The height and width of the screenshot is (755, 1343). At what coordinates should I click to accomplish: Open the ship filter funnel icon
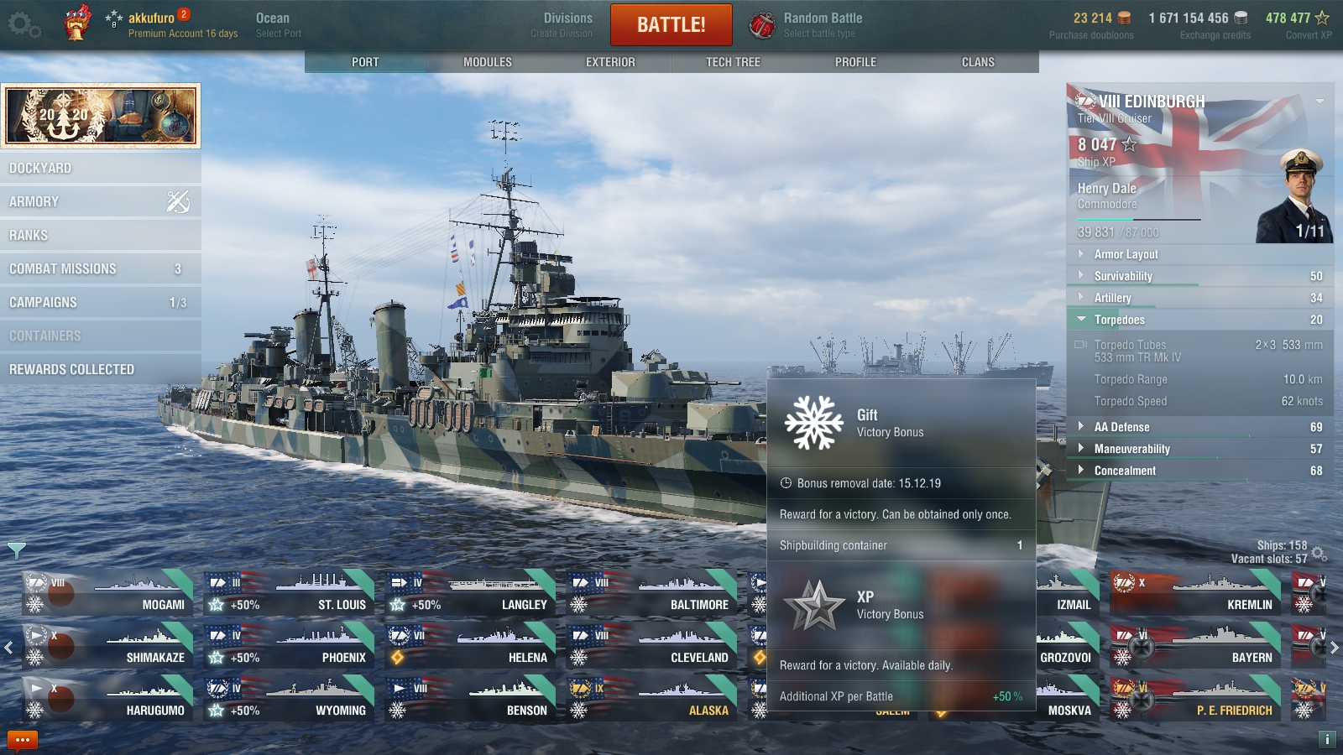[x=16, y=550]
